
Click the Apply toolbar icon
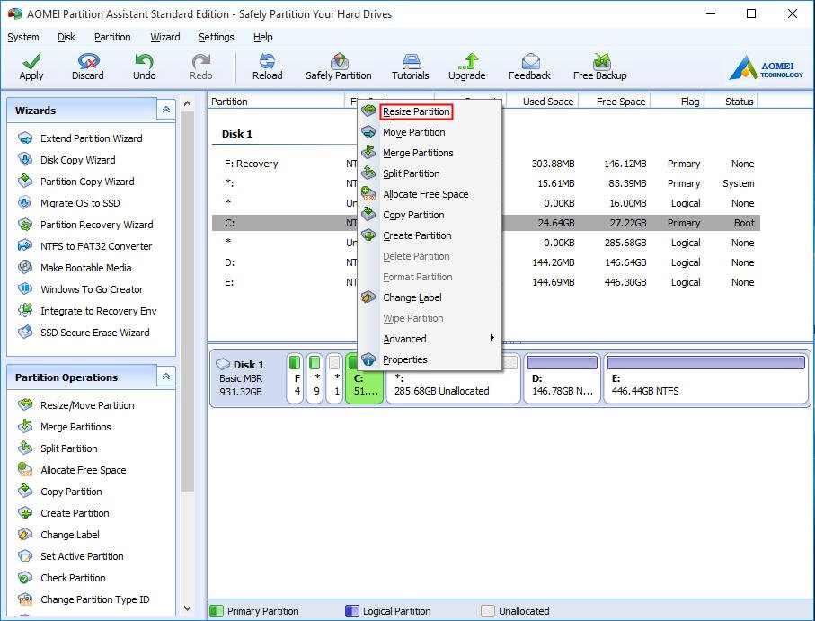click(x=31, y=65)
